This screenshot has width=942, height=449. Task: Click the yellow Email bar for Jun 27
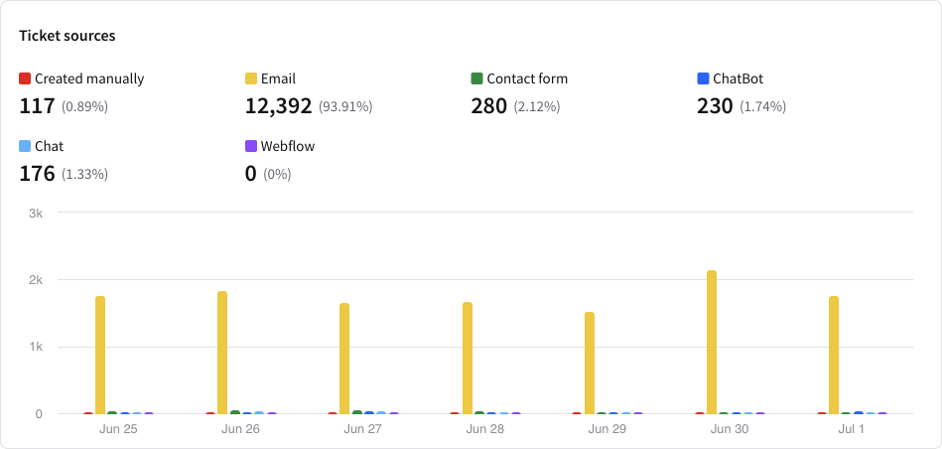[344, 359]
